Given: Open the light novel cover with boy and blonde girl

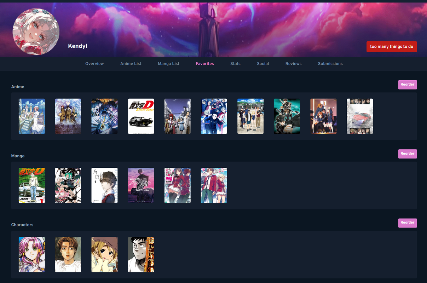Looking at the screenshot, I should pos(214,185).
